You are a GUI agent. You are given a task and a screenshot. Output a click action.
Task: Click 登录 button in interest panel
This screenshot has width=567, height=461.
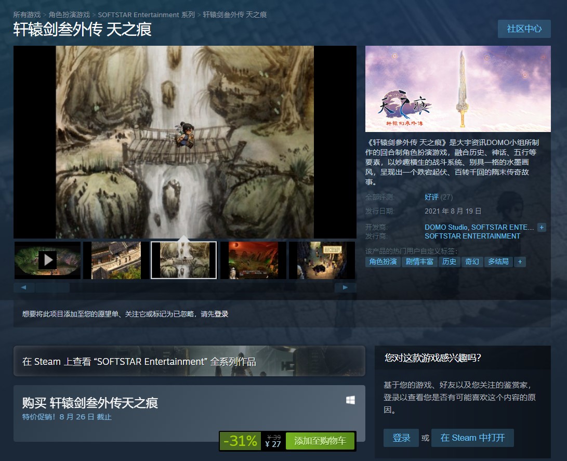(x=401, y=438)
